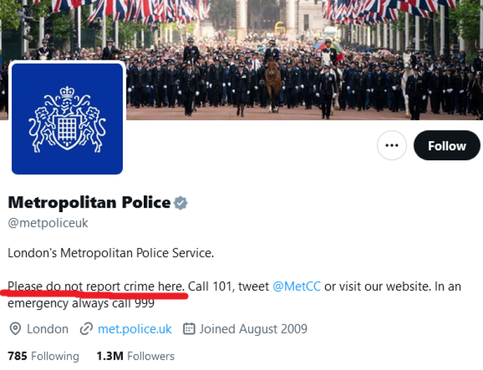Click the 'emergency always call 999' text
Viewport: 483px width, 370px height.
coord(81,303)
